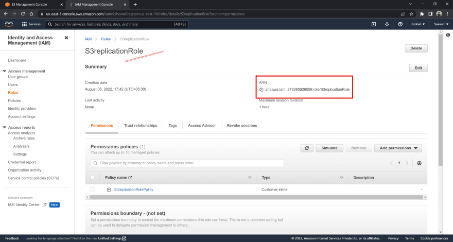The height and width of the screenshot is (242, 453).
Task: Open the Global region dropdown
Action: pos(418,24)
